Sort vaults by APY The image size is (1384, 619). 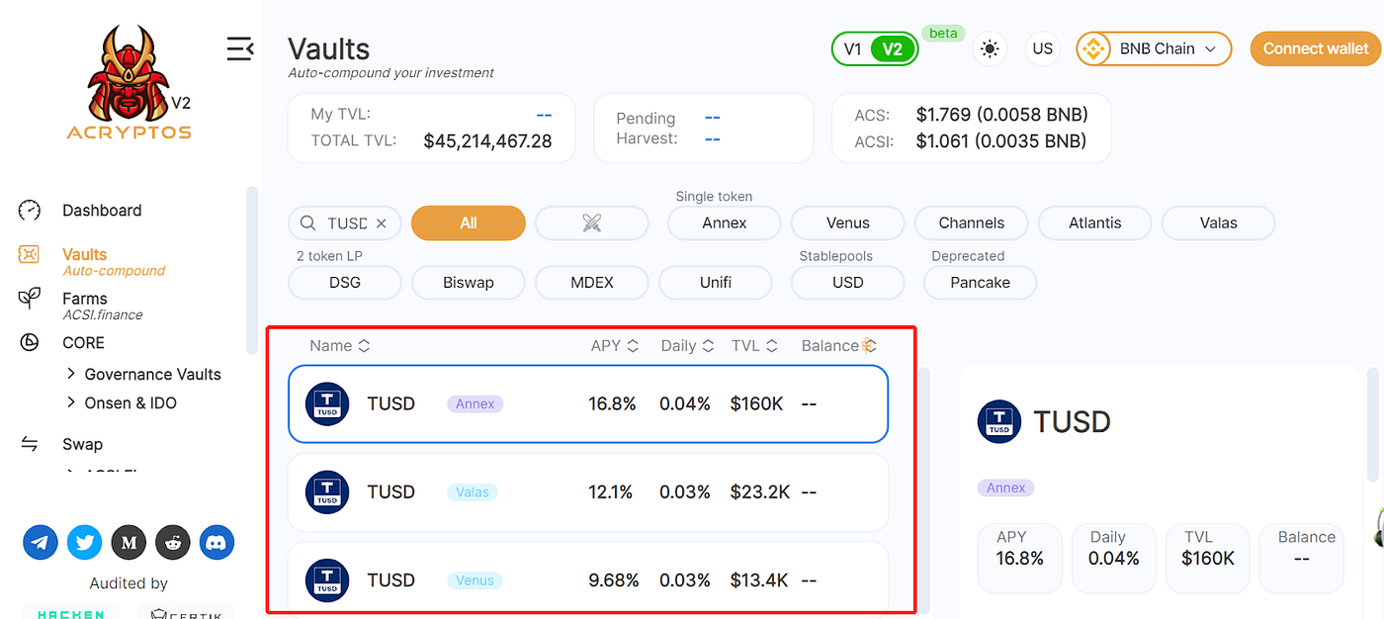pyautogui.click(x=615, y=346)
